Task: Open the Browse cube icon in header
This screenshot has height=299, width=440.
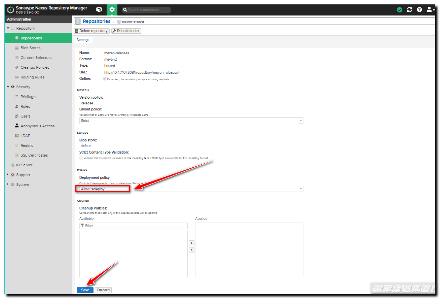Action: 99,10
